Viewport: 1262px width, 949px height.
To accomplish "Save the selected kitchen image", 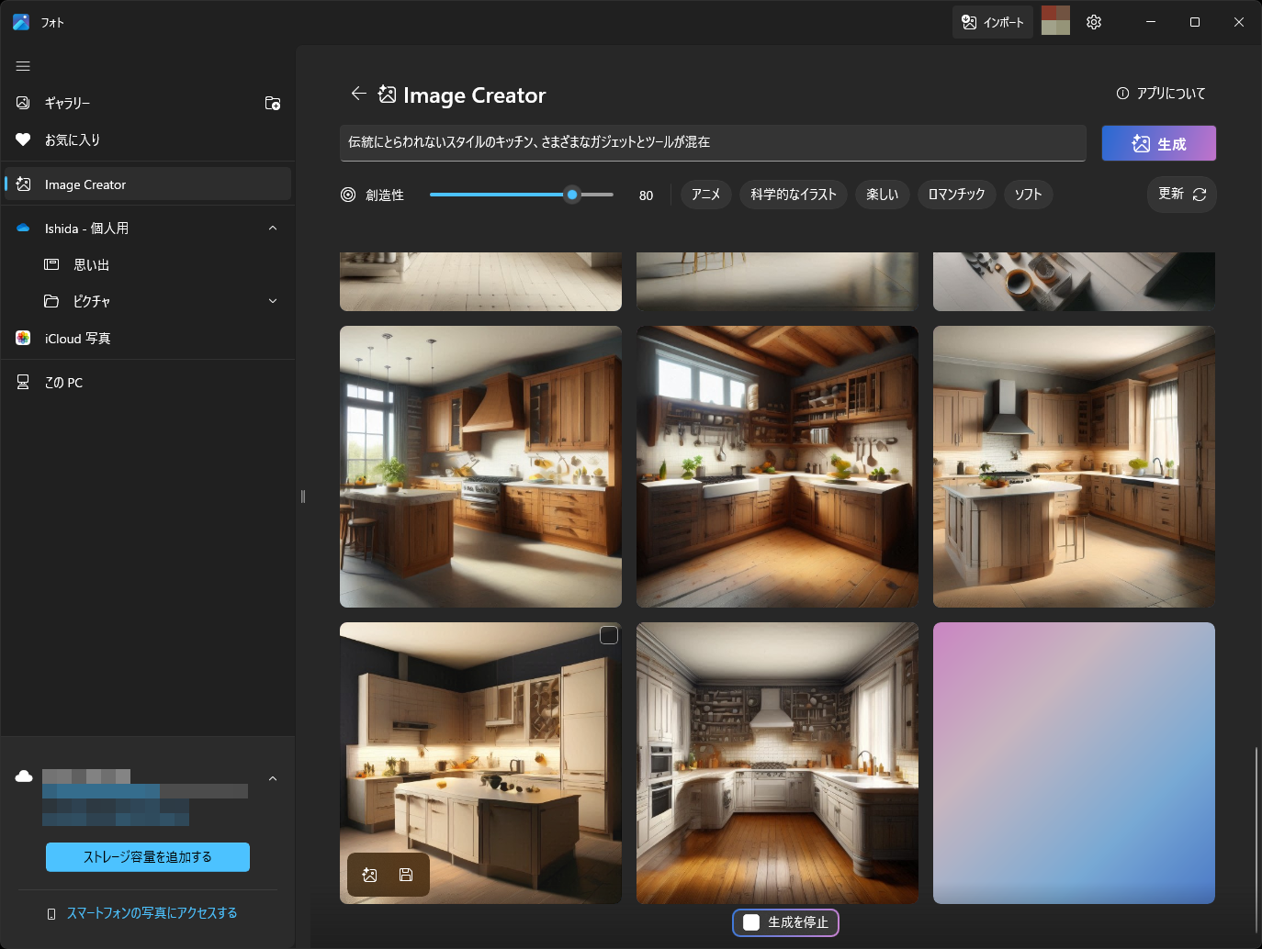I will click(406, 875).
